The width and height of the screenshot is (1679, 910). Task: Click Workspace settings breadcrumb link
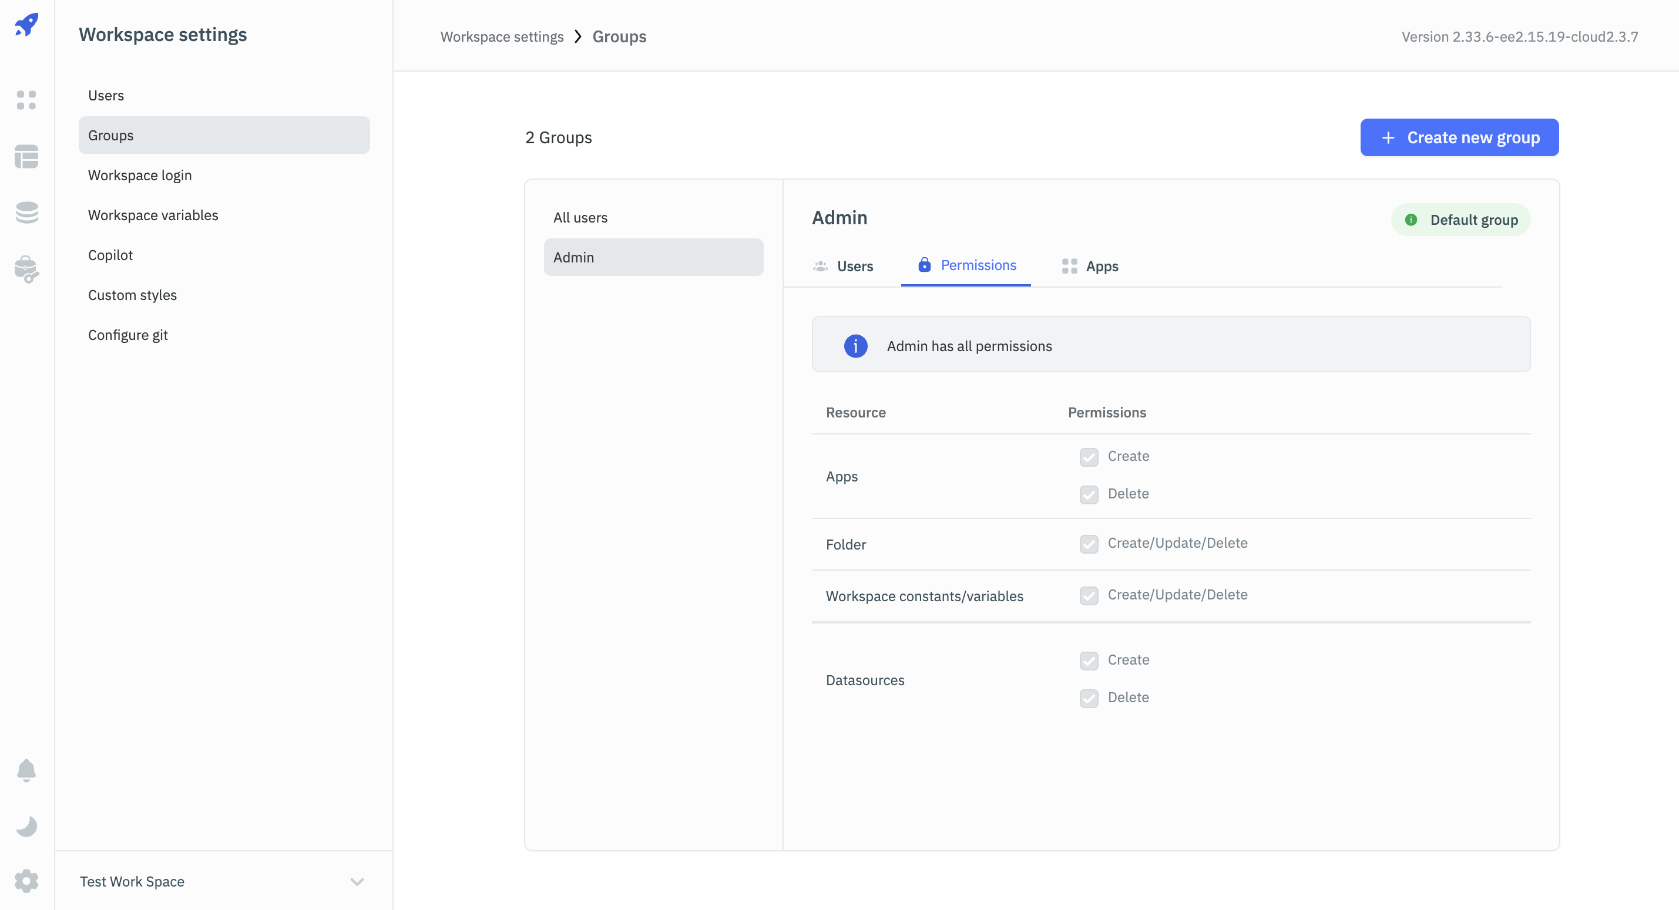coord(501,36)
